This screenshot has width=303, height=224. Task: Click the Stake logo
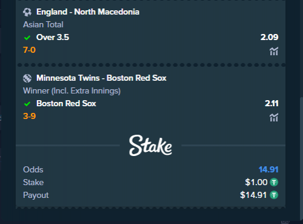(150, 145)
